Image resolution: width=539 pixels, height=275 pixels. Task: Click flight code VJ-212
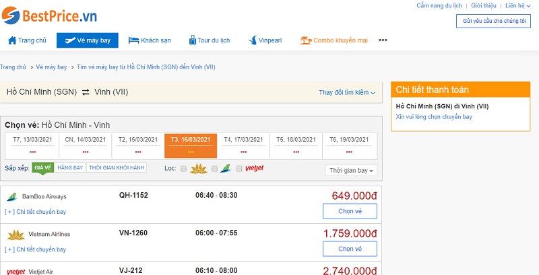coord(131,270)
